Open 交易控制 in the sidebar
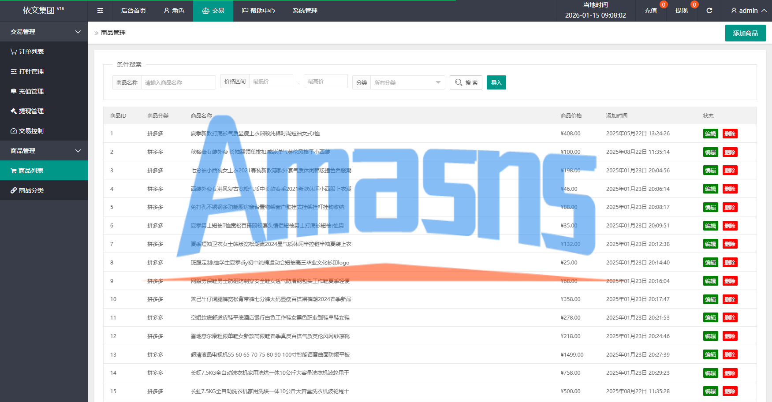This screenshot has width=772, height=402. pyautogui.click(x=44, y=131)
